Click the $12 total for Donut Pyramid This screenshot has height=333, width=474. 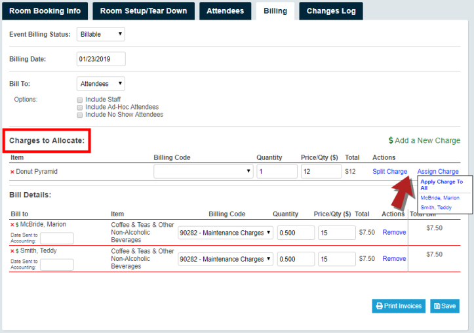pos(350,172)
